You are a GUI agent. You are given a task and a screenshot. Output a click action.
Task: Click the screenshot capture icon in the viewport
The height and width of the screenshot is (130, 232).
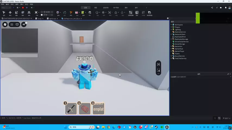158,64
